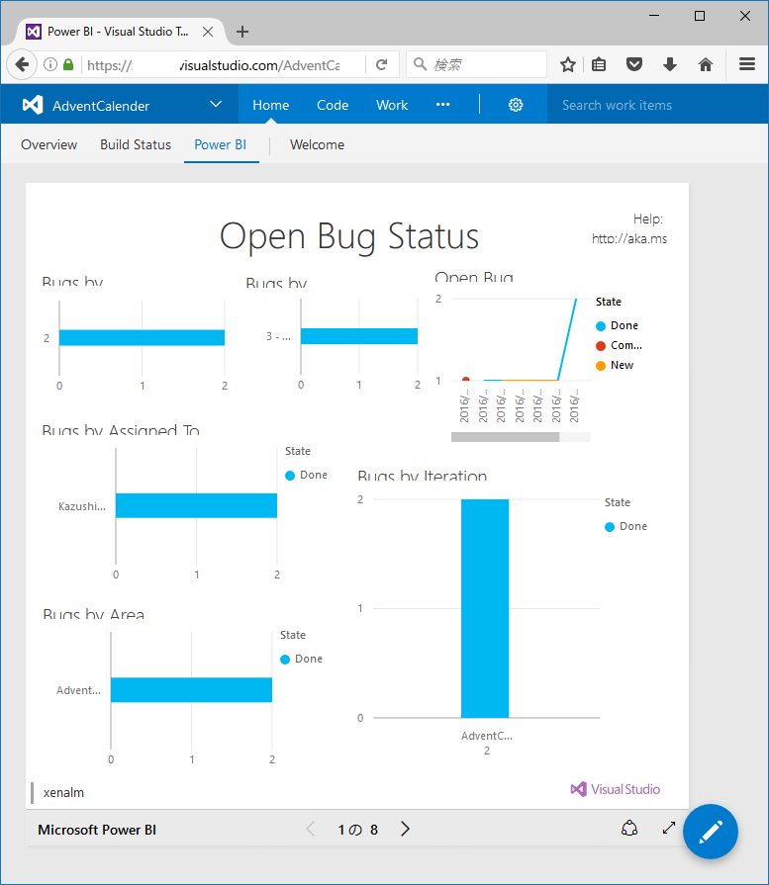Click the share icon in Power BI footer

(x=629, y=828)
